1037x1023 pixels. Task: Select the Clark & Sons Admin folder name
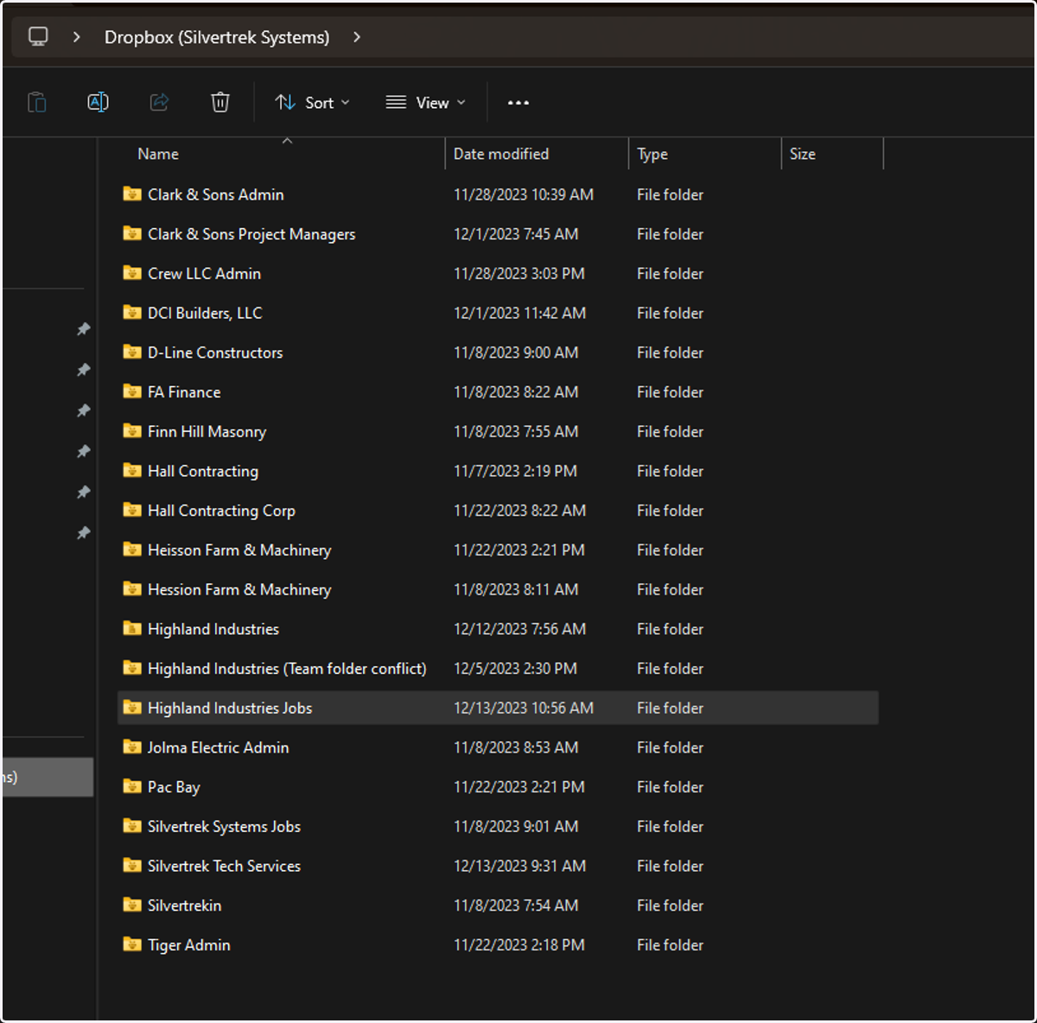[216, 194]
